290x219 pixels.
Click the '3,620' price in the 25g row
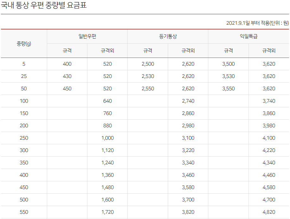pos(269,76)
